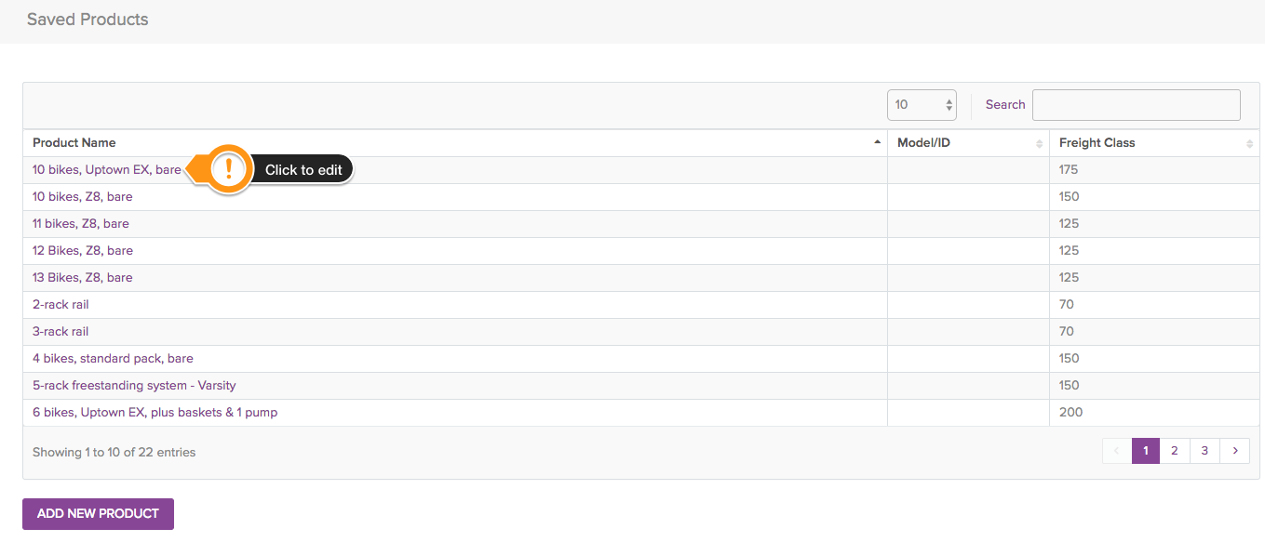
Task: Open '11 bikes, Z8, bare' product
Action: [81, 224]
